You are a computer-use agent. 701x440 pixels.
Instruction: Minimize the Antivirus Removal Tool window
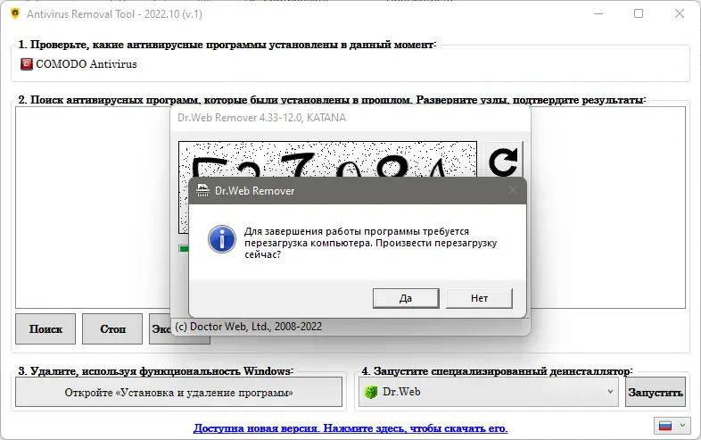tap(598, 13)
